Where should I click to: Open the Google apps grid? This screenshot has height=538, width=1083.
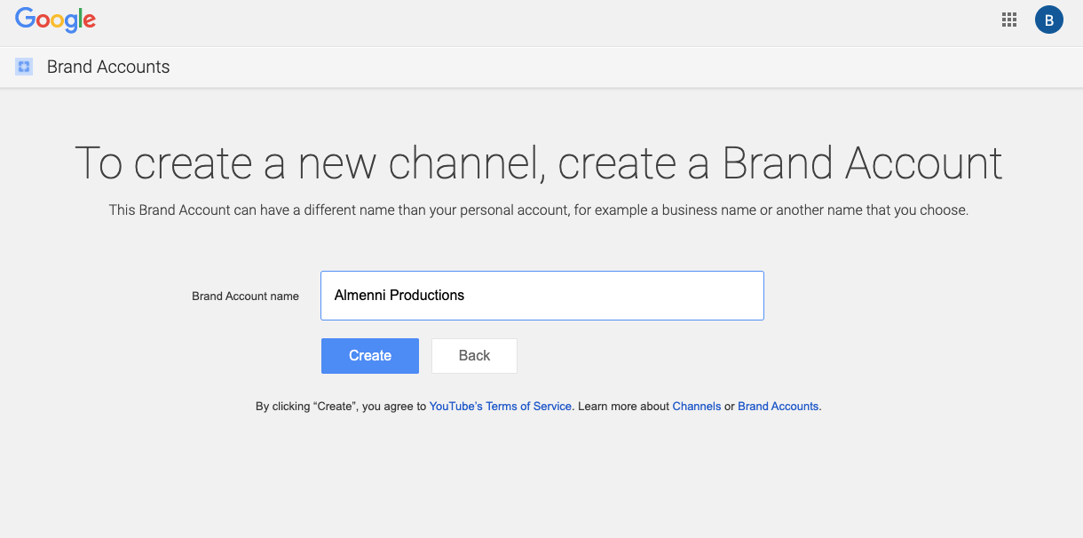[x=1009, y=20]
